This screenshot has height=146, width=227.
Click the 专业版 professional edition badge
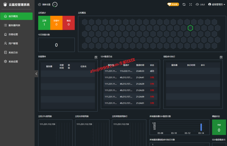click(173, 4)
